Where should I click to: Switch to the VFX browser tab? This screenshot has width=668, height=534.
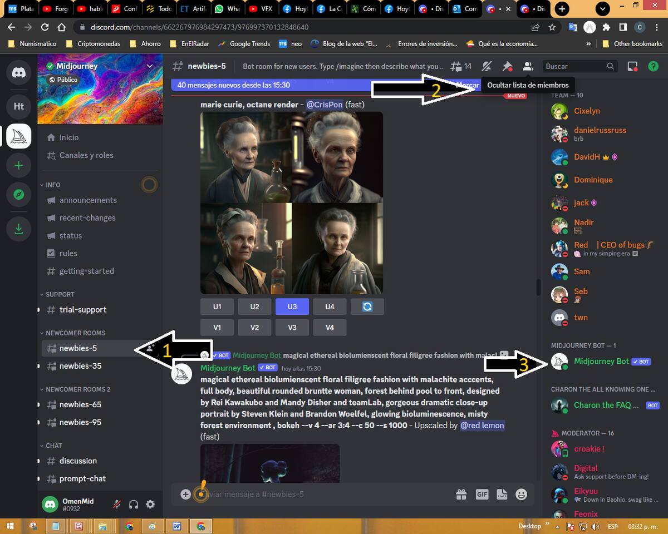pyautogui.click(x=261, y=9)
